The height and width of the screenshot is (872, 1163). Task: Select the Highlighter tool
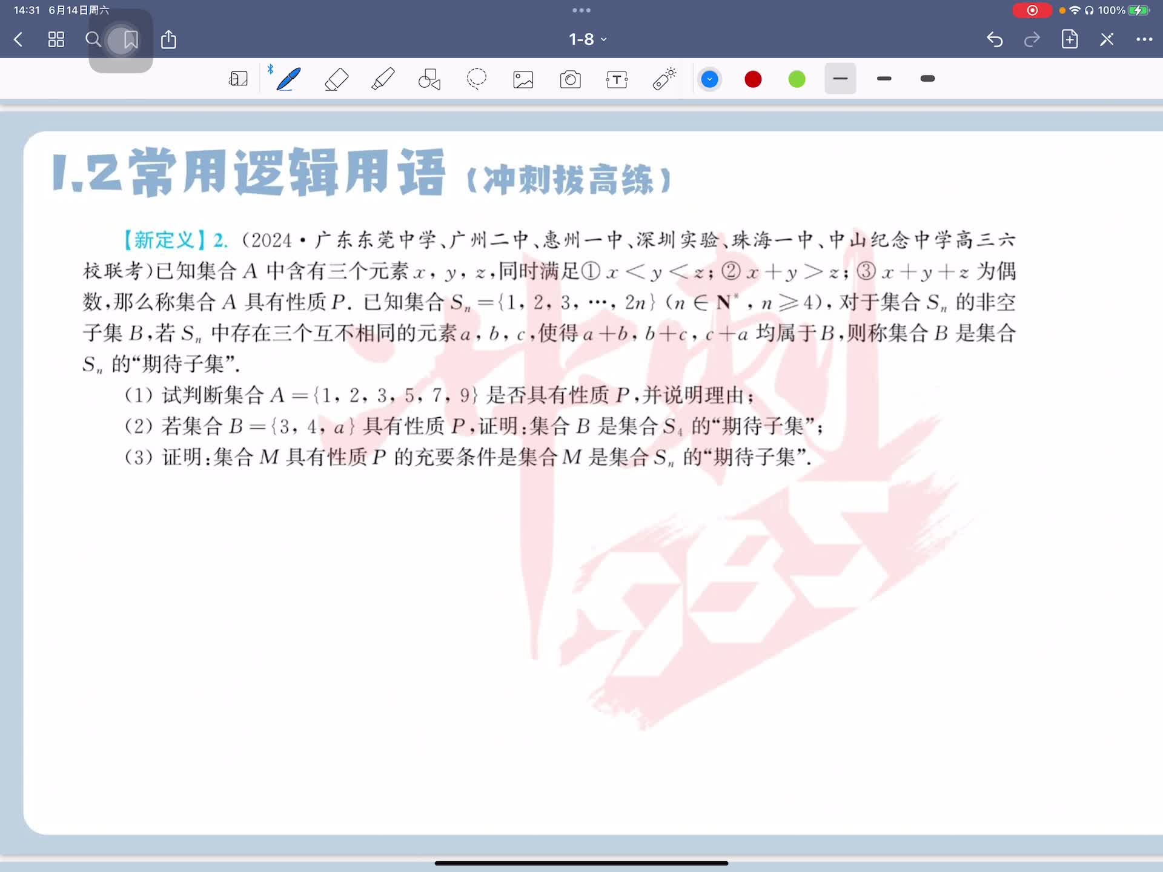pyautogui.click(x=383, y=79)
